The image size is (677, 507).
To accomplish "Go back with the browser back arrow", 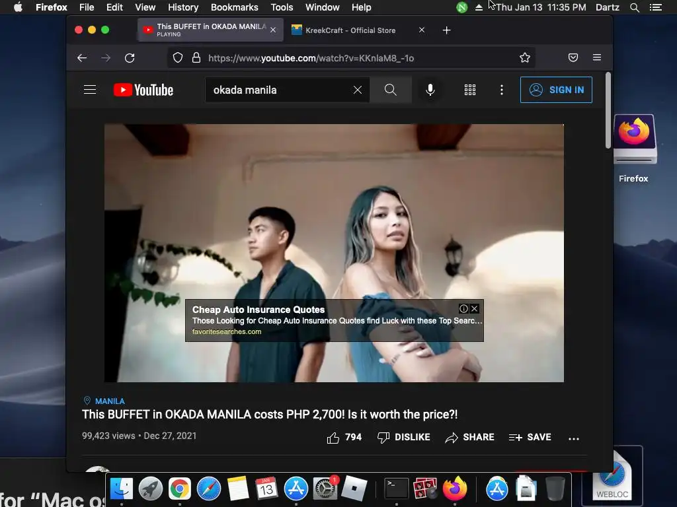I will point(81,58).
